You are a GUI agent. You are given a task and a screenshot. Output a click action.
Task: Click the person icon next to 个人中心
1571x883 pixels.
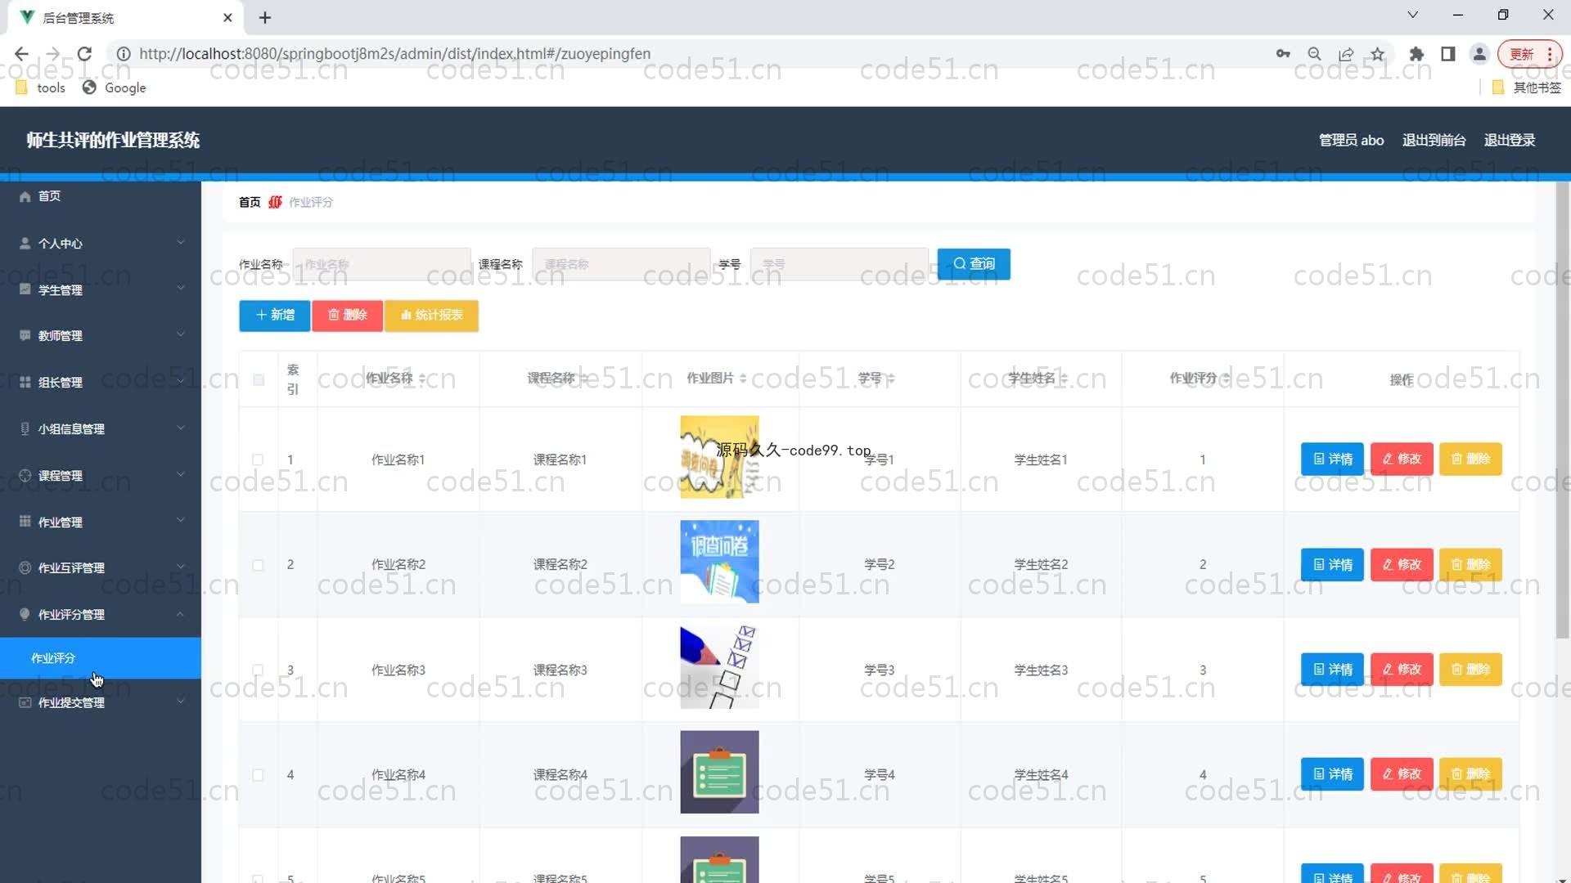pos(25,243)
